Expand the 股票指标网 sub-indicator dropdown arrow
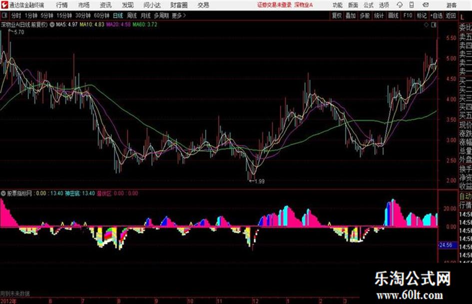The width and height of the screenshot is (472, 304). coord(3,193)
